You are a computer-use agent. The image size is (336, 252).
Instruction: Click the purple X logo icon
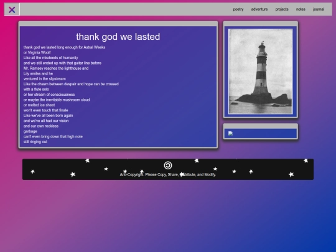click(x=12, y=9)
